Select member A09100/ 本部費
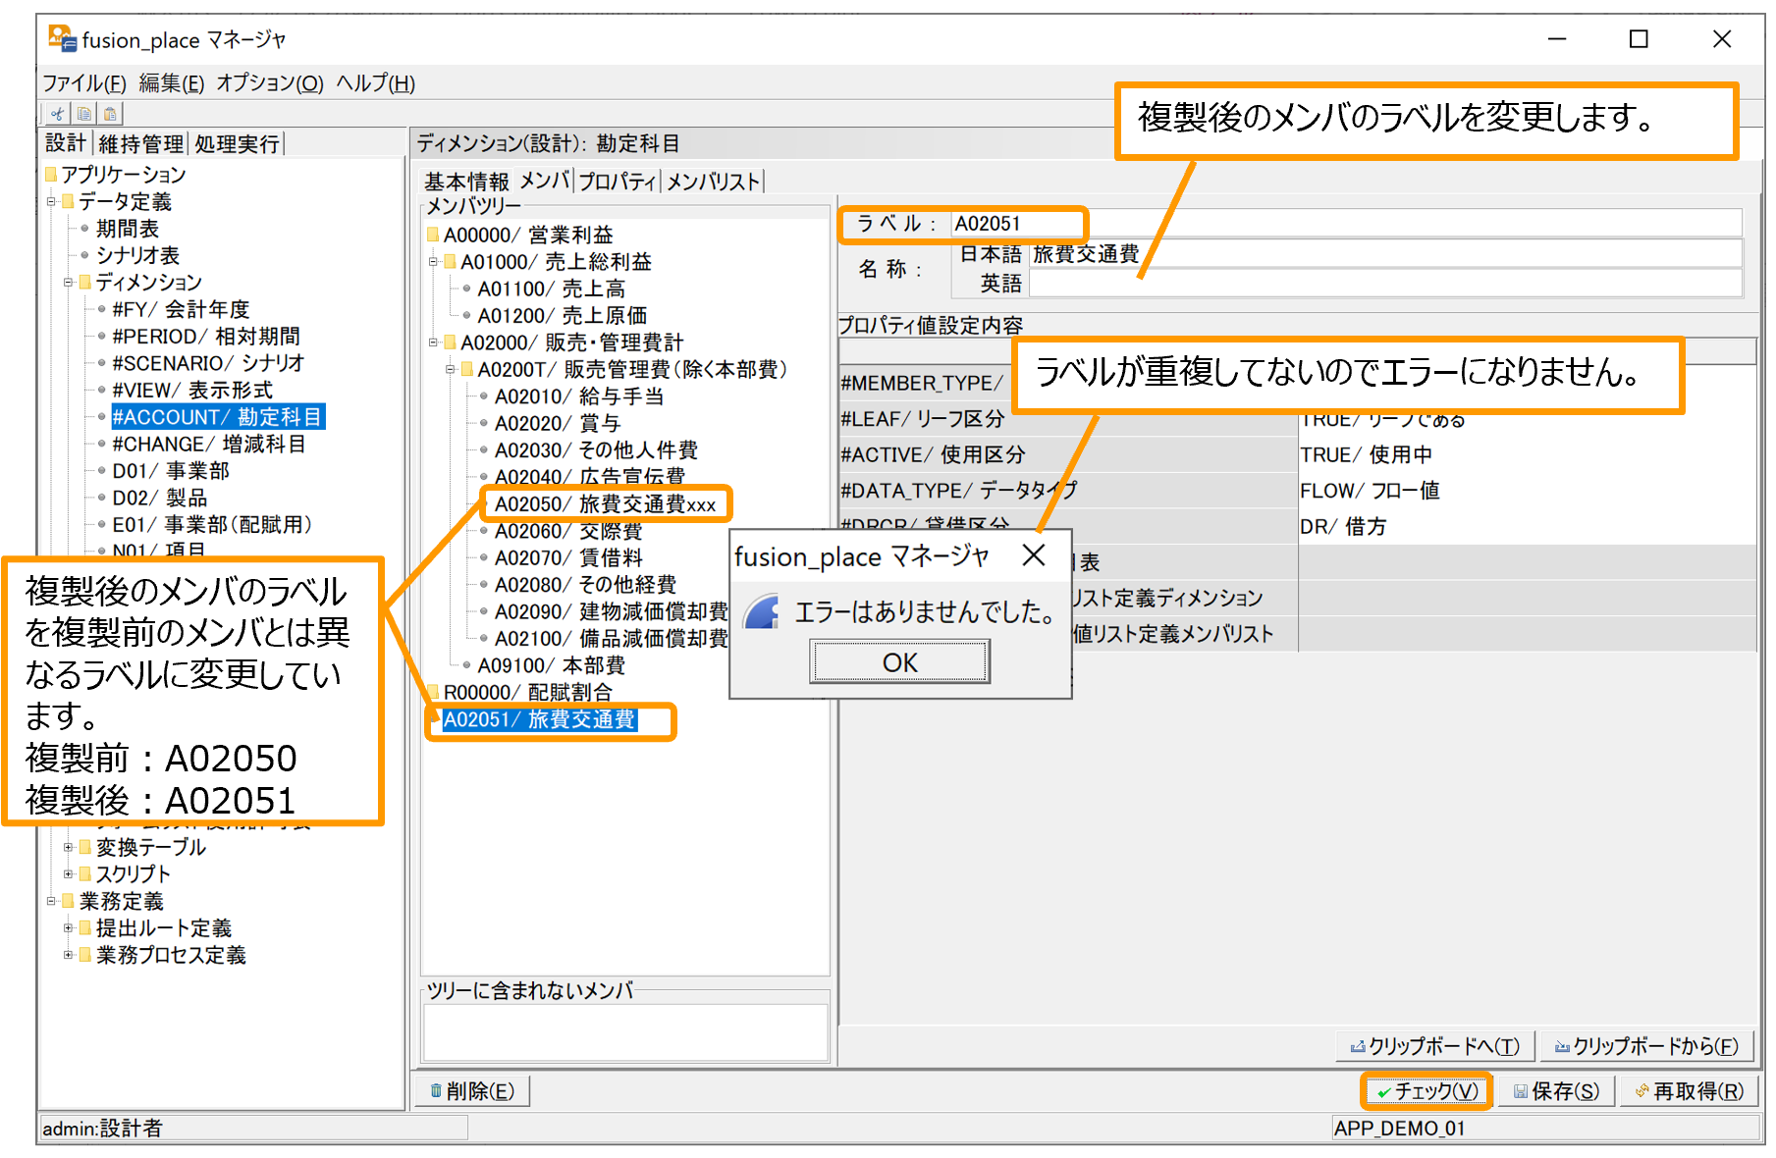 coord(551,665)
